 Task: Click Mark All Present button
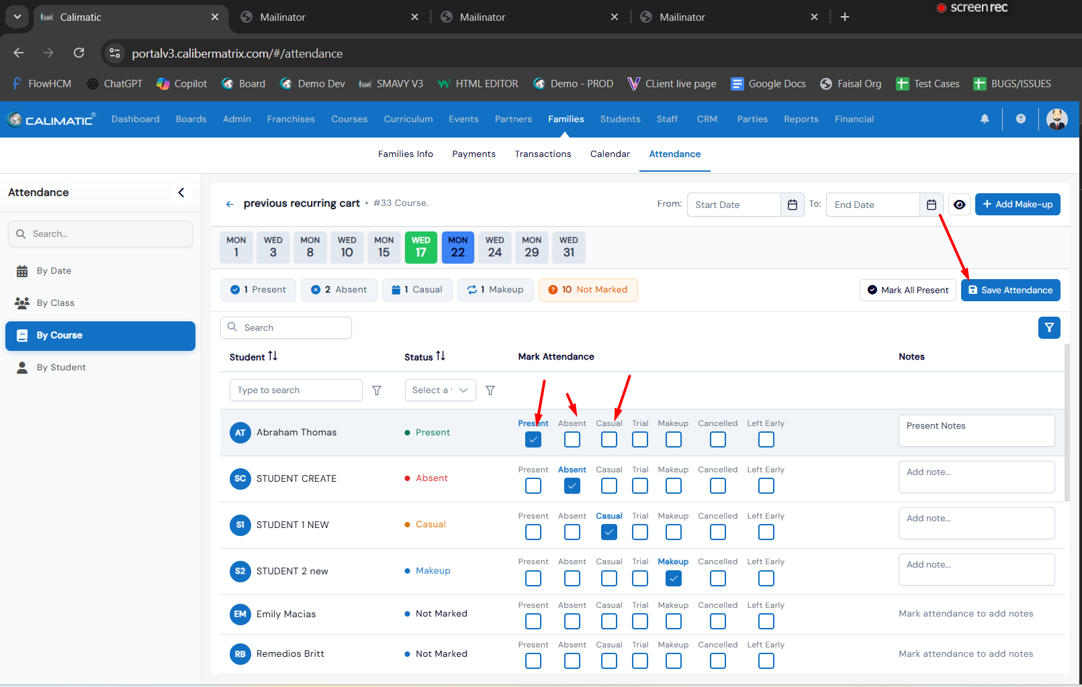click(x=907, y=290)
